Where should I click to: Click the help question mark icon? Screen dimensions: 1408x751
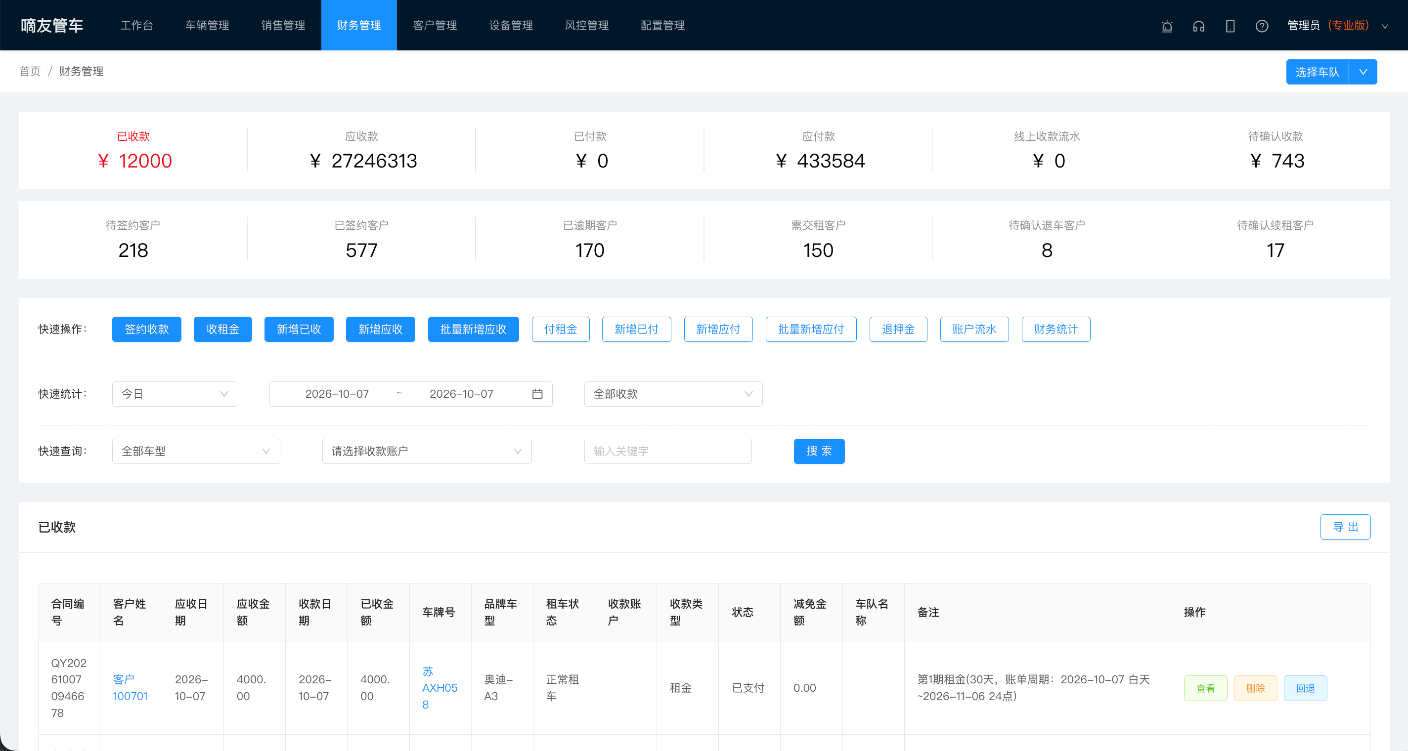point(1262,26)
